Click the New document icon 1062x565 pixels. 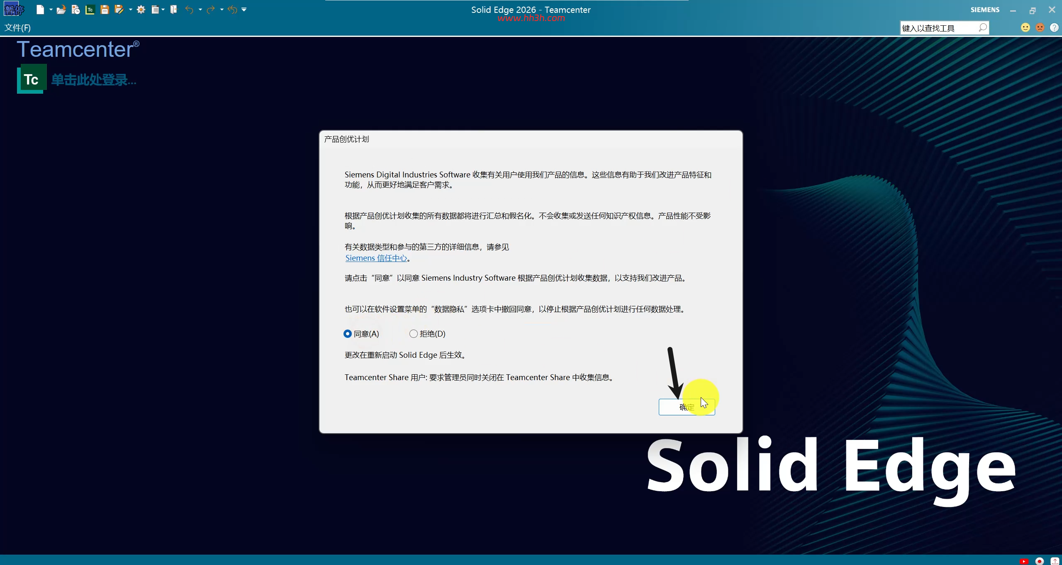pos(40,10)
